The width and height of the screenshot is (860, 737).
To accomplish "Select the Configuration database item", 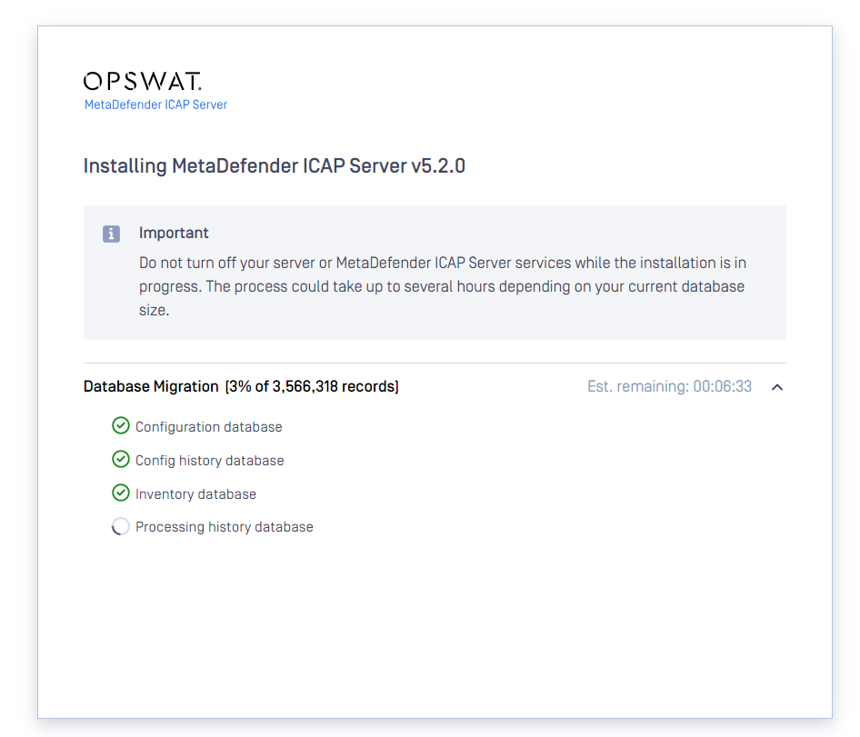I will tap(208, 426).
